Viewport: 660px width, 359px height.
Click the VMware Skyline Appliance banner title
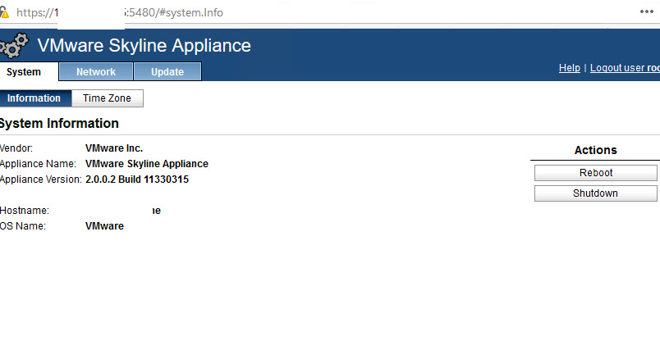click(144, 46)
